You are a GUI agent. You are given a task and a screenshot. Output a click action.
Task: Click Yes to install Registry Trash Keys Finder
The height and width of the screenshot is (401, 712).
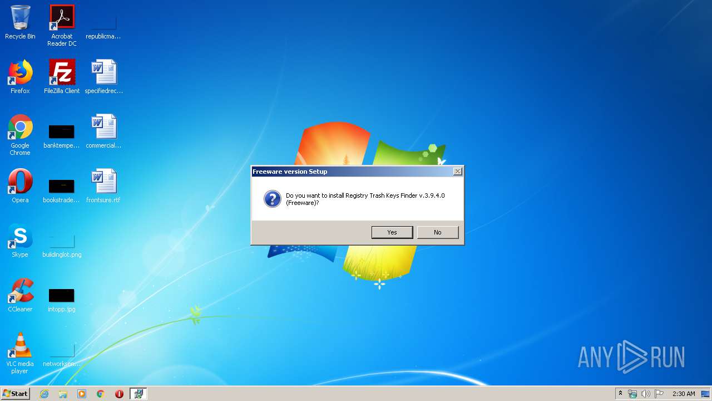392,232
